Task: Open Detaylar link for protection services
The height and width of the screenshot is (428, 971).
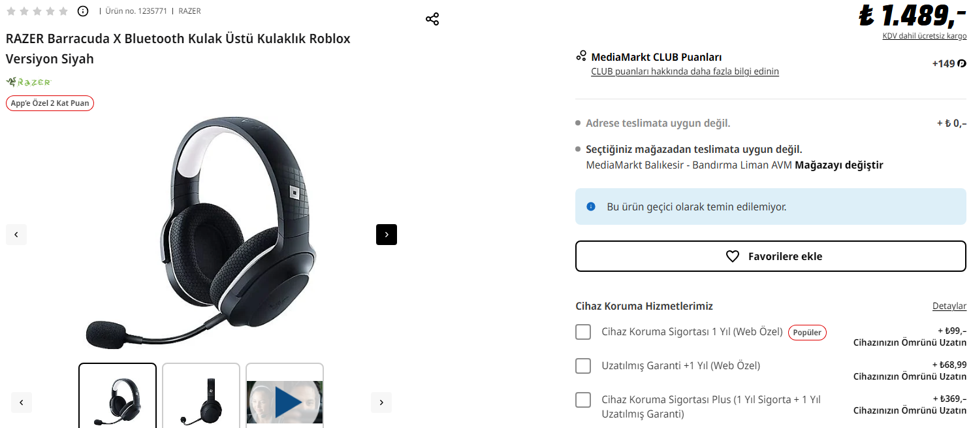Action: pos(949,306)
